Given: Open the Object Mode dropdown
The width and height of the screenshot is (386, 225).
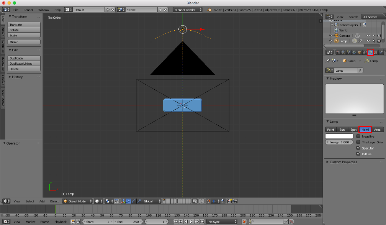Looking at the screenshot, I should [x=77, y=201].
